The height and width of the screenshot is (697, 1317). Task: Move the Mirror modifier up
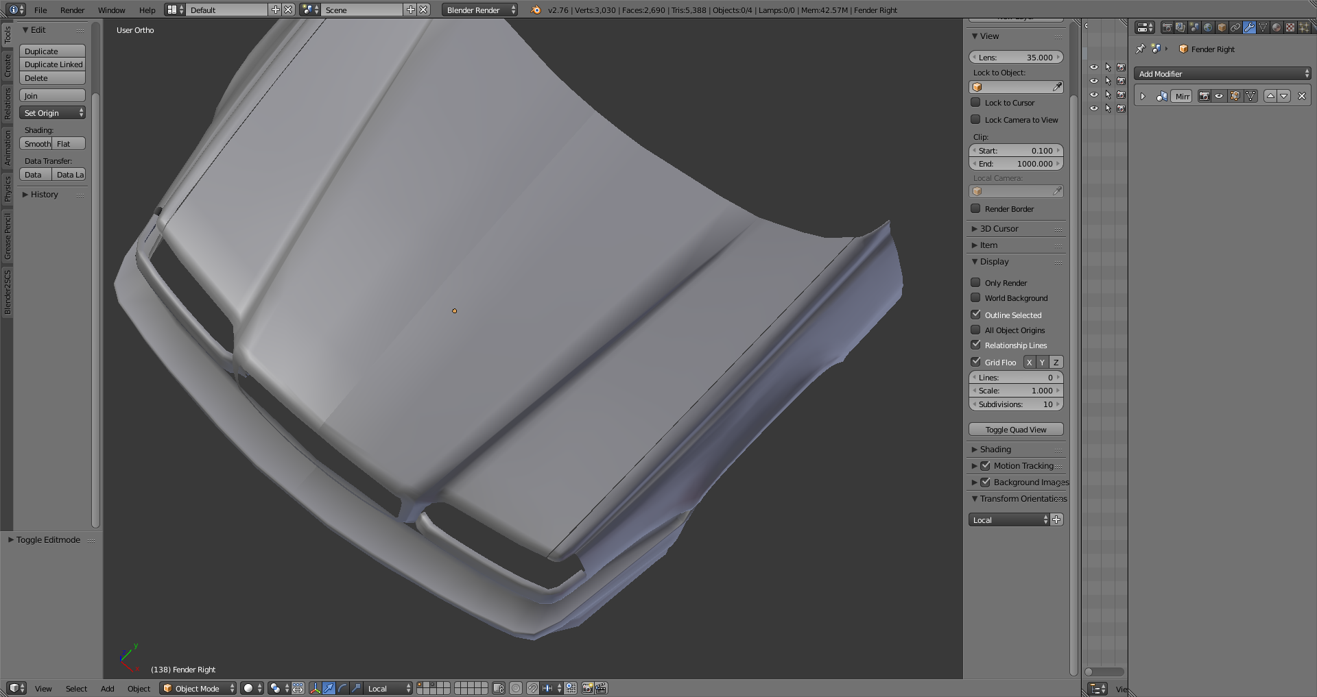(1270, 97)
